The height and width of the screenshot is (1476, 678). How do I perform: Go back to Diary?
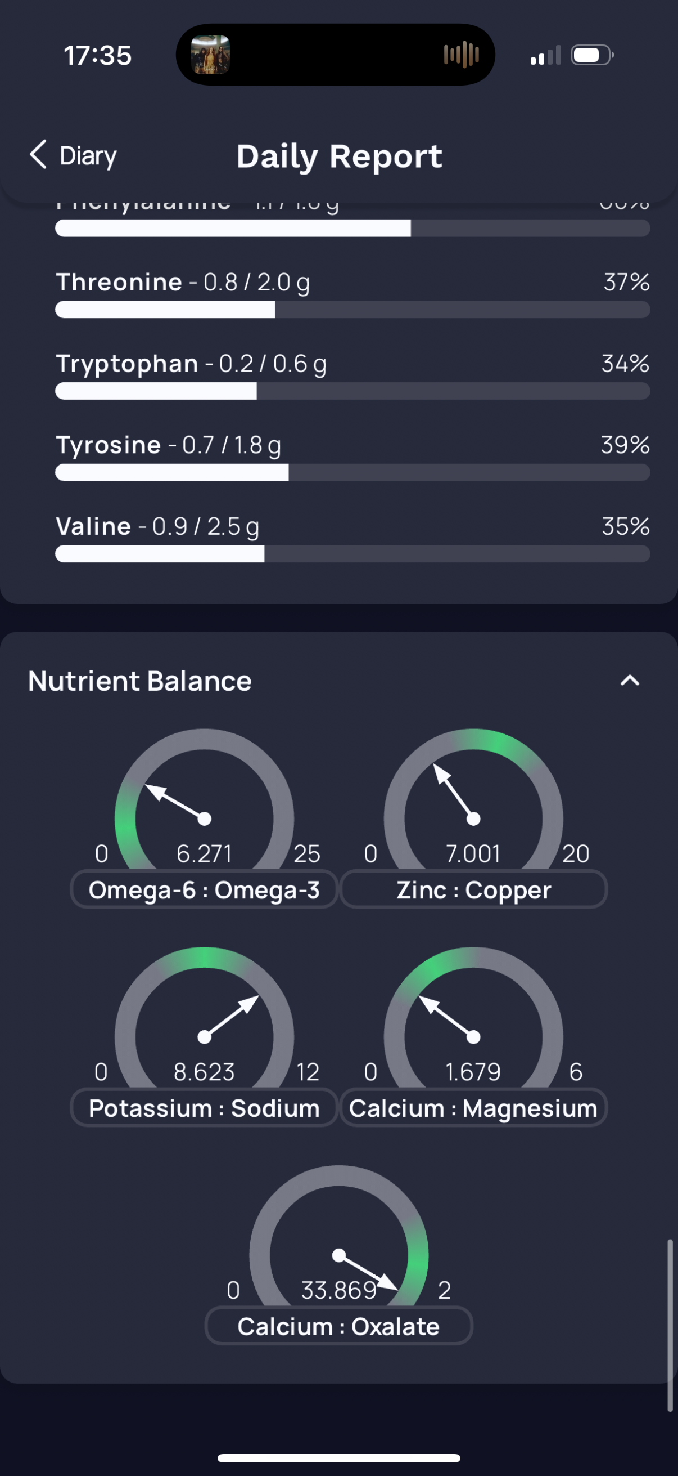[x=73, y=155]
